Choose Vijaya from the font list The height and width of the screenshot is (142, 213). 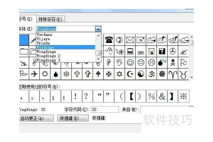tap(66, 39)
